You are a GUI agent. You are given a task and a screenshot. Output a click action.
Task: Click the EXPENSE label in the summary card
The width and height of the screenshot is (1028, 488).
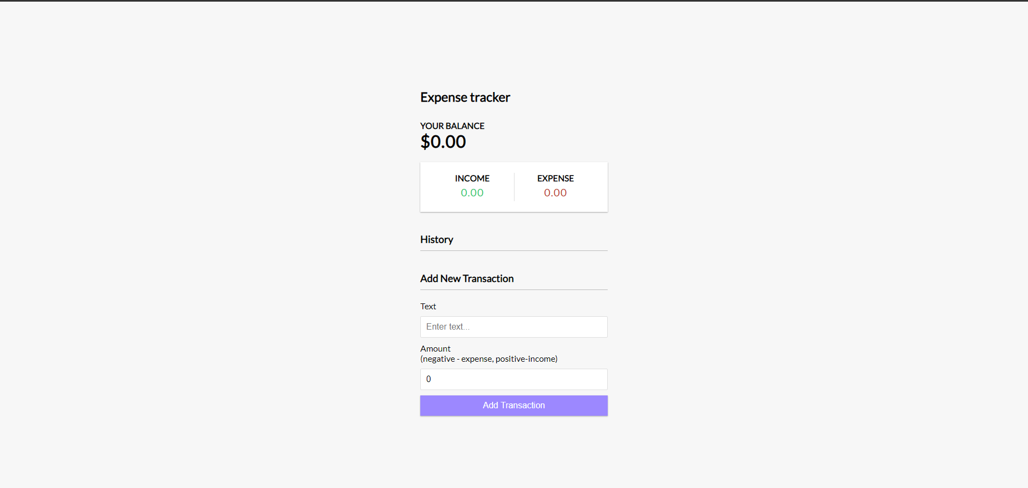[x=555, y=179]
